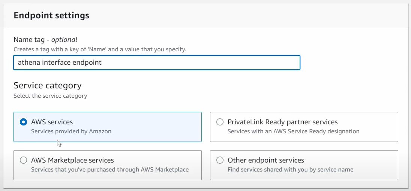This screenshot has height=191, width=411.
Task: Click 'Services provided by Amazon' description text
Action: point(71,131)
